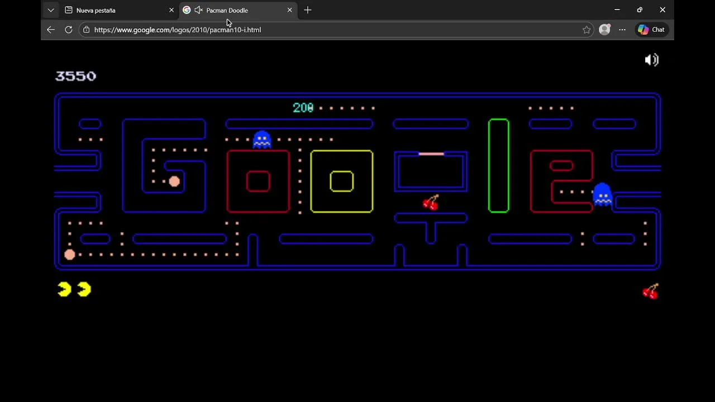Click the green letter l wall

(499, 166)
